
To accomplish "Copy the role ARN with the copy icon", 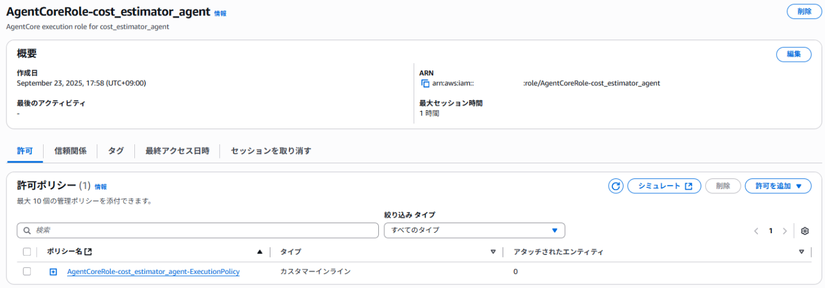I will [425, 84].
